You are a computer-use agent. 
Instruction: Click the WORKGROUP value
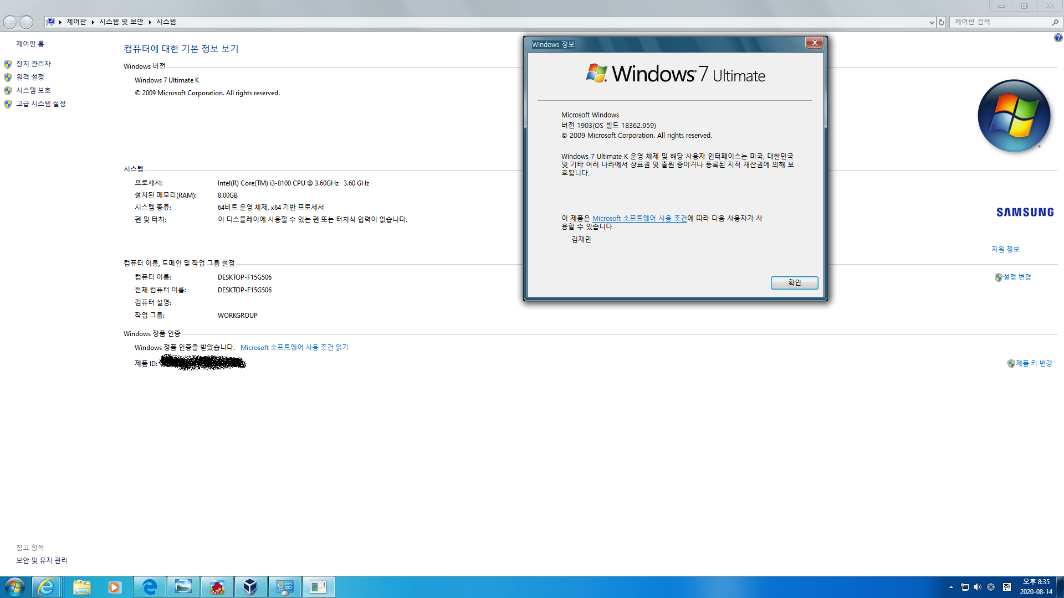pyautogui.click(x=237, y=316)
